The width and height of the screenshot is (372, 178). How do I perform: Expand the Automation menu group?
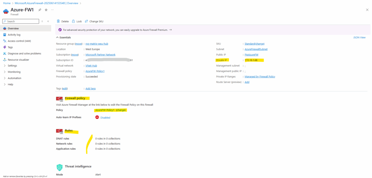[5, 78]
